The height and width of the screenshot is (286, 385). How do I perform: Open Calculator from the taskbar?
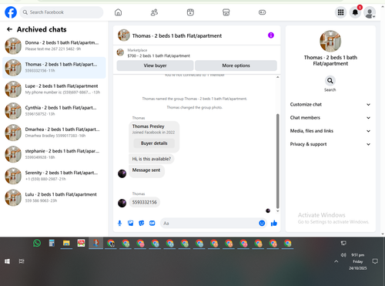click(x=52, y=243)
